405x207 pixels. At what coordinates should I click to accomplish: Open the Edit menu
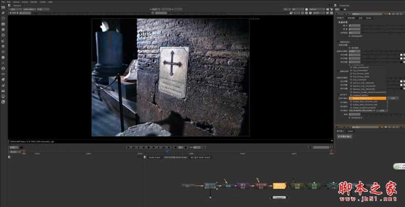tap(9, 2)
